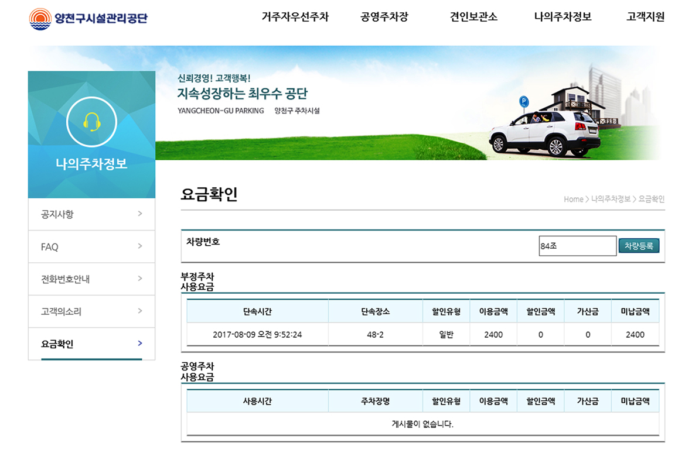Screen dimensions: 692x460
Task: Open the 거주자우선주차 menu
Action: pos(295,17)
